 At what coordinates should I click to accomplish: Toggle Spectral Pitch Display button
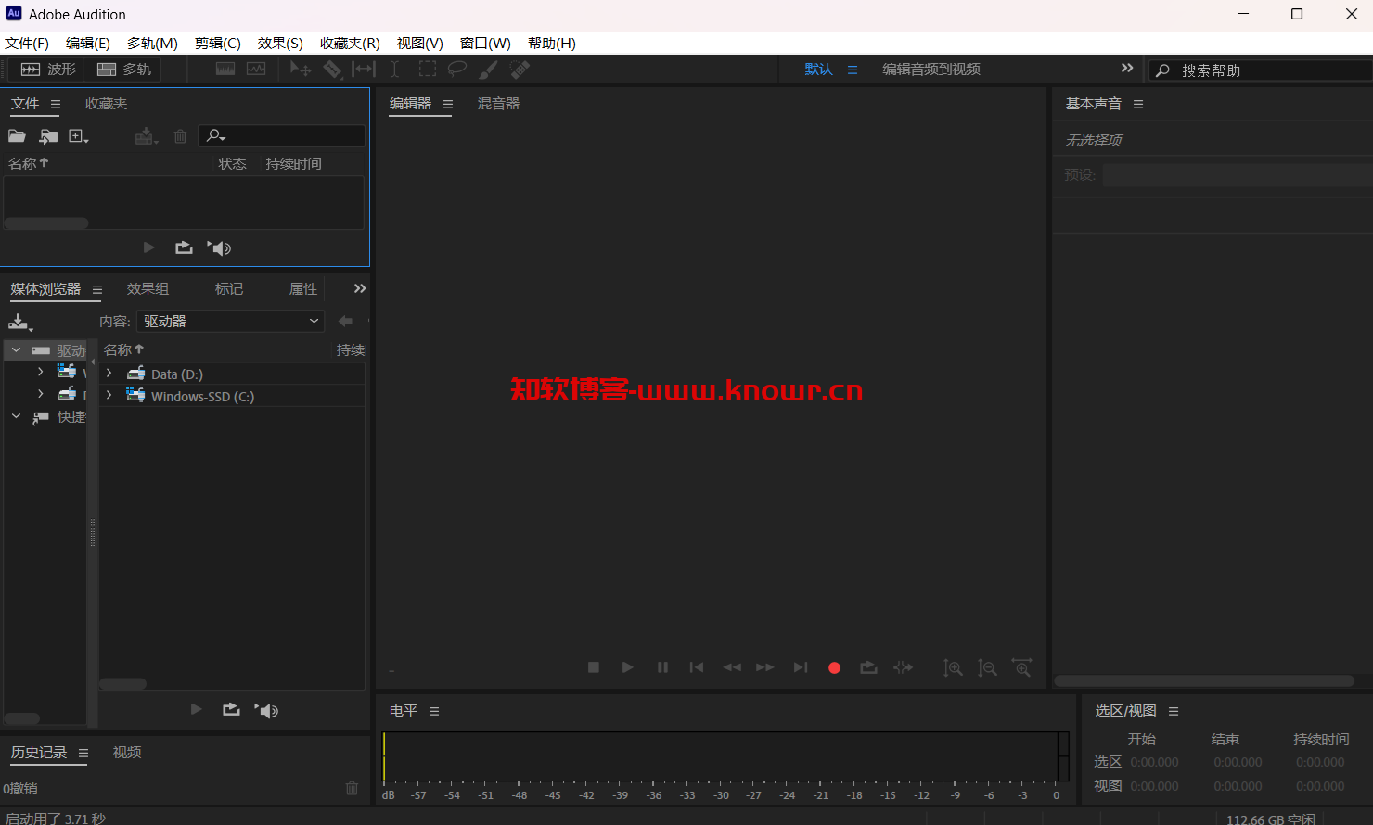tap(256, 70)
